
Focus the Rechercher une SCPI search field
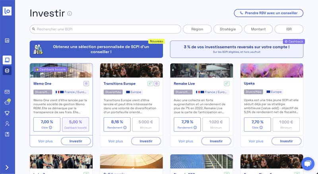coord(105,29)
